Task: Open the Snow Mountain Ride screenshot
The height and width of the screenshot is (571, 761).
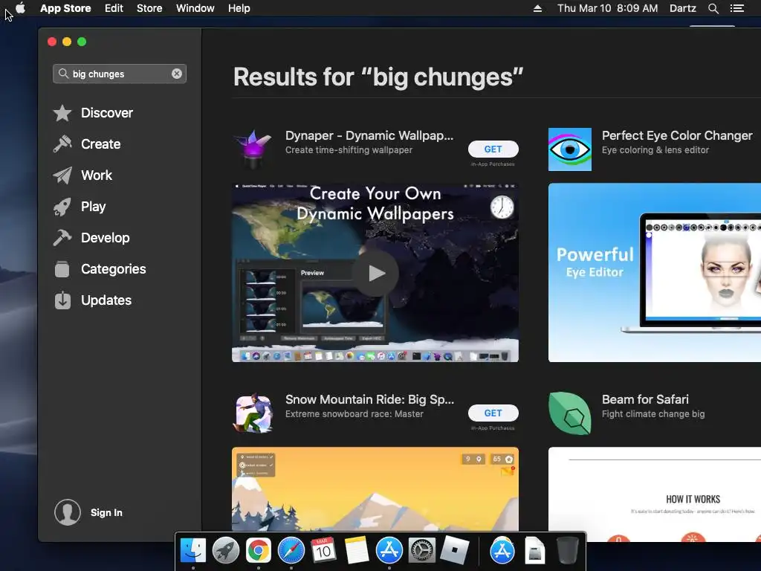Action: point(375,489)
